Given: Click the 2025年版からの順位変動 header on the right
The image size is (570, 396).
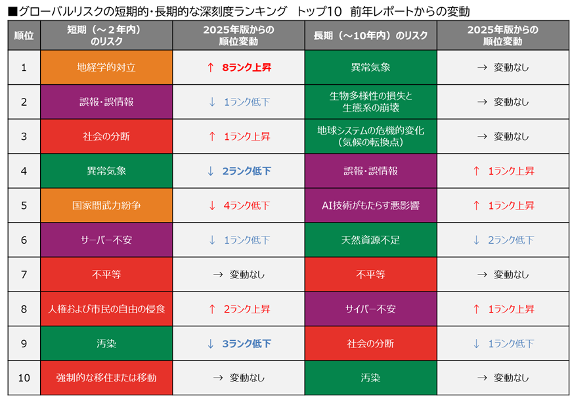Looking at the screenshot, I should tap(503, 35).
